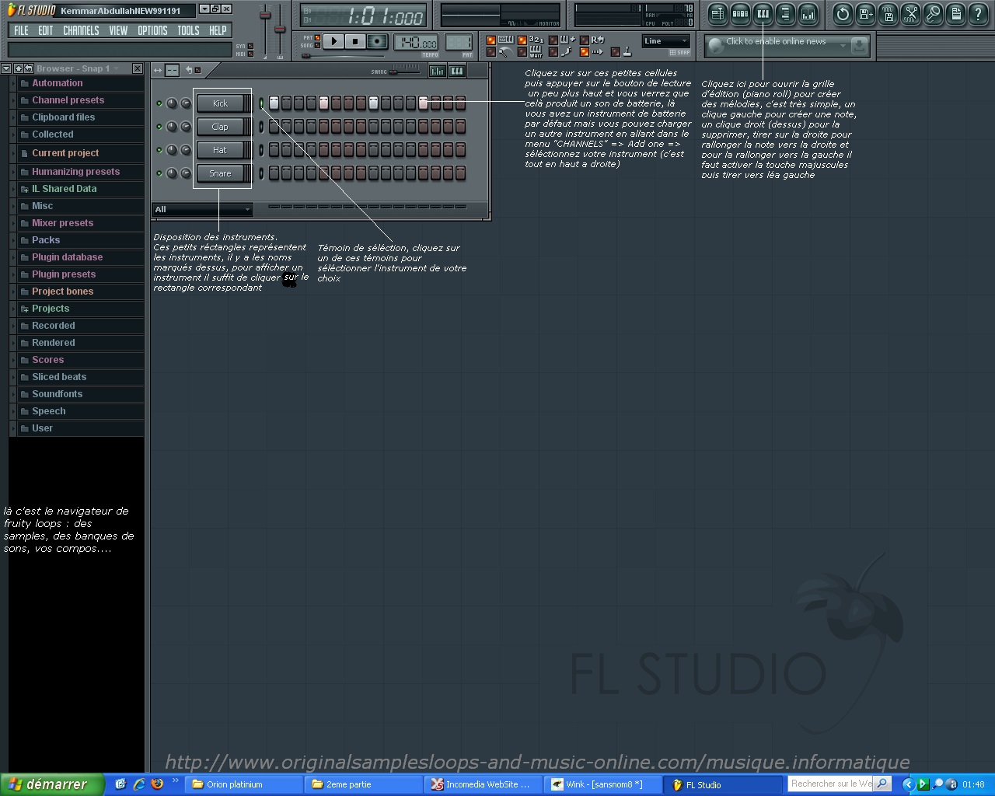Adjust the Swing slider

(x=403, y=71)
